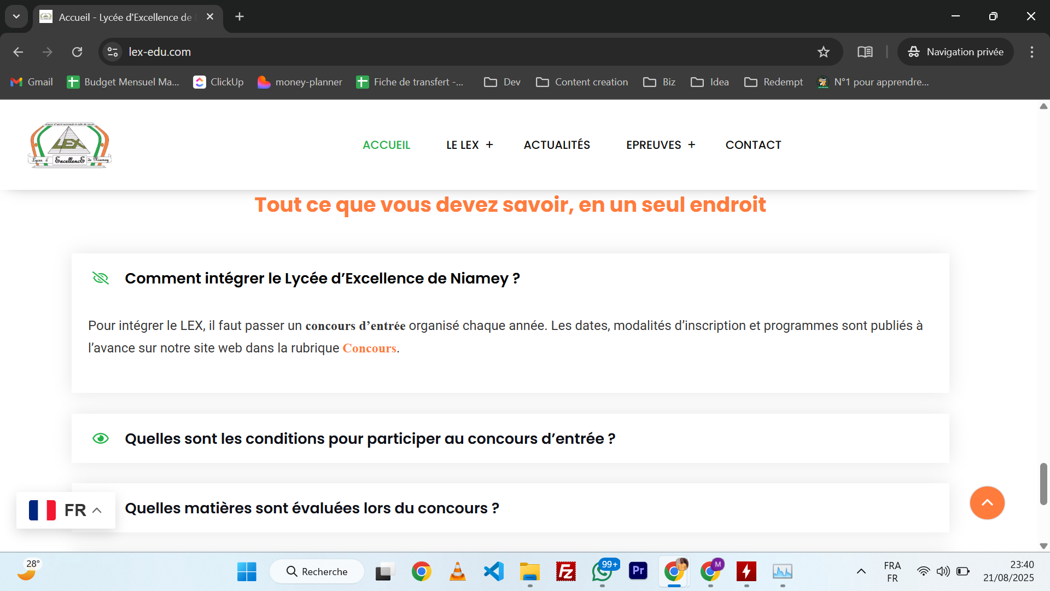Viewport: 1050px width, 591px height.
Task: Open the CONTACT menu item
Action: [x=753, y=145]
